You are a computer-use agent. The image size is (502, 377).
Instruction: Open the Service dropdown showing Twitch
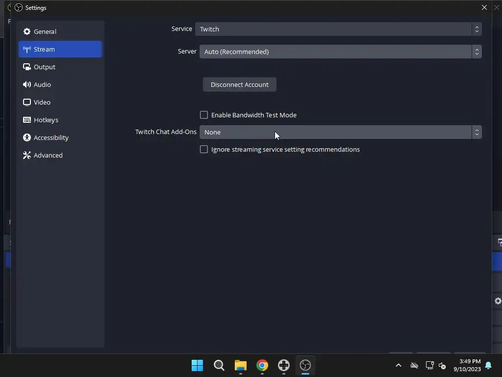[x=338, y=29]
